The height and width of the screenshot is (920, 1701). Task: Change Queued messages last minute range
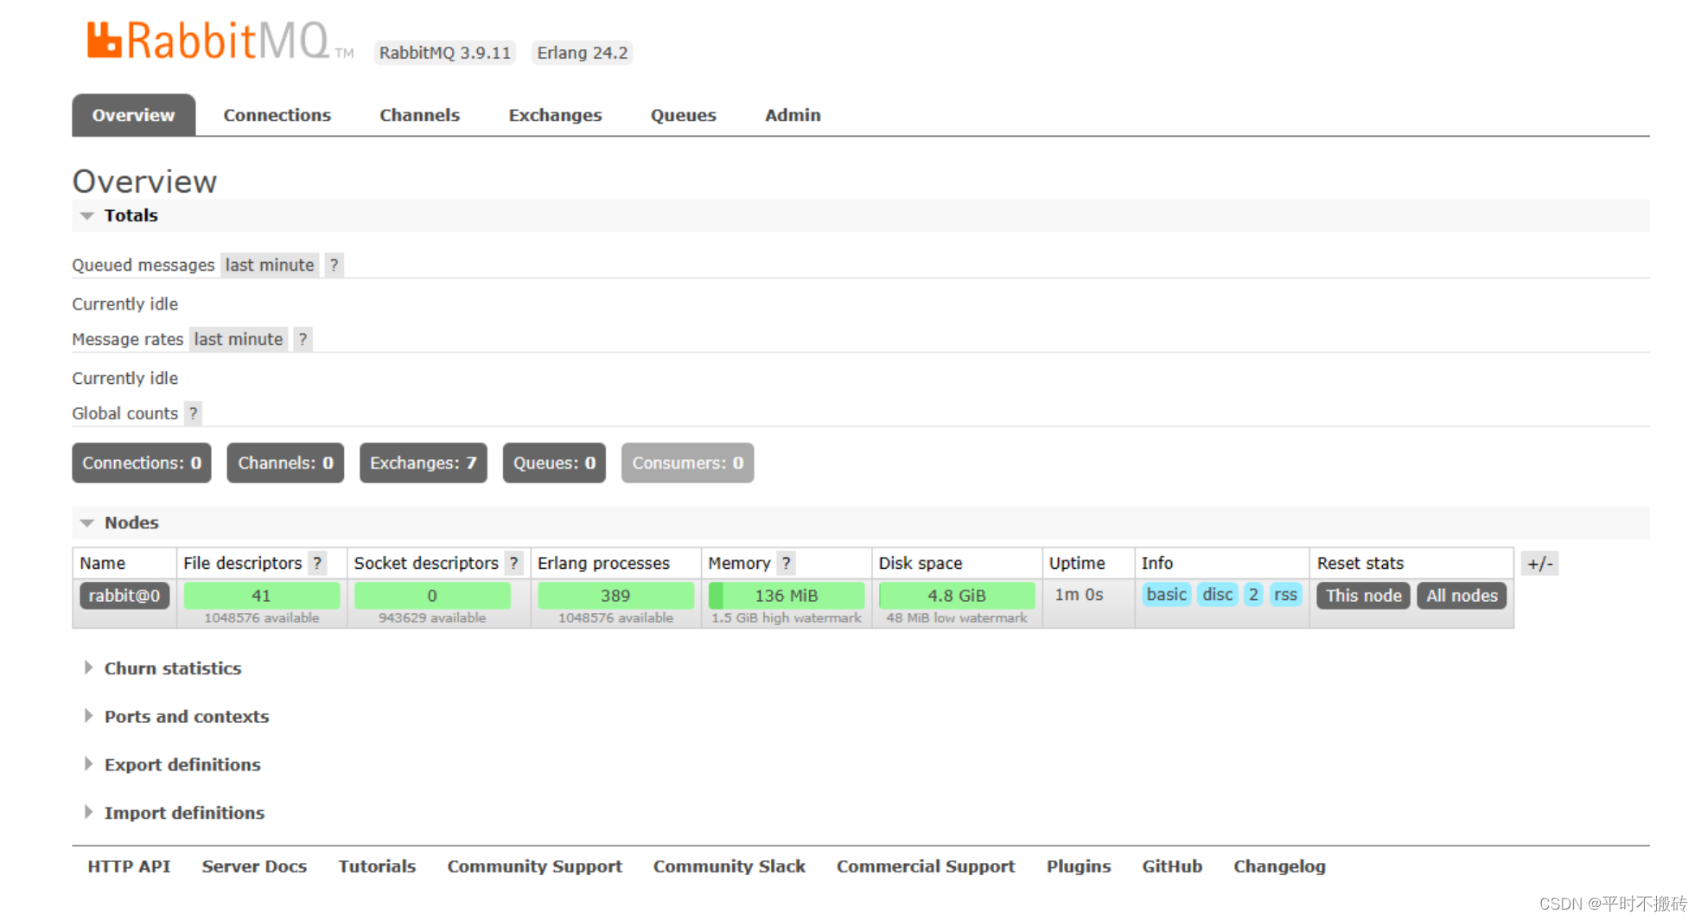pyautogui.click(x=270, y=265)
